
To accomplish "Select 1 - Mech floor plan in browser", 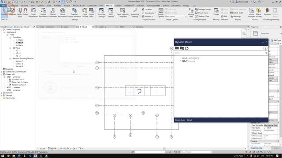I will [x=19, y=40].
